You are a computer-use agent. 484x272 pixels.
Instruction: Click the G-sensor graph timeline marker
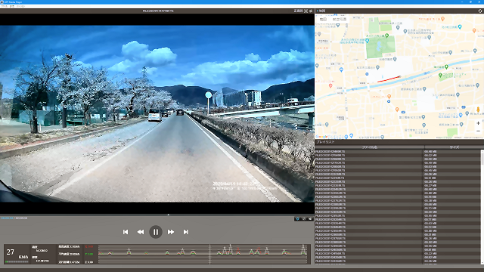point(210,254)
